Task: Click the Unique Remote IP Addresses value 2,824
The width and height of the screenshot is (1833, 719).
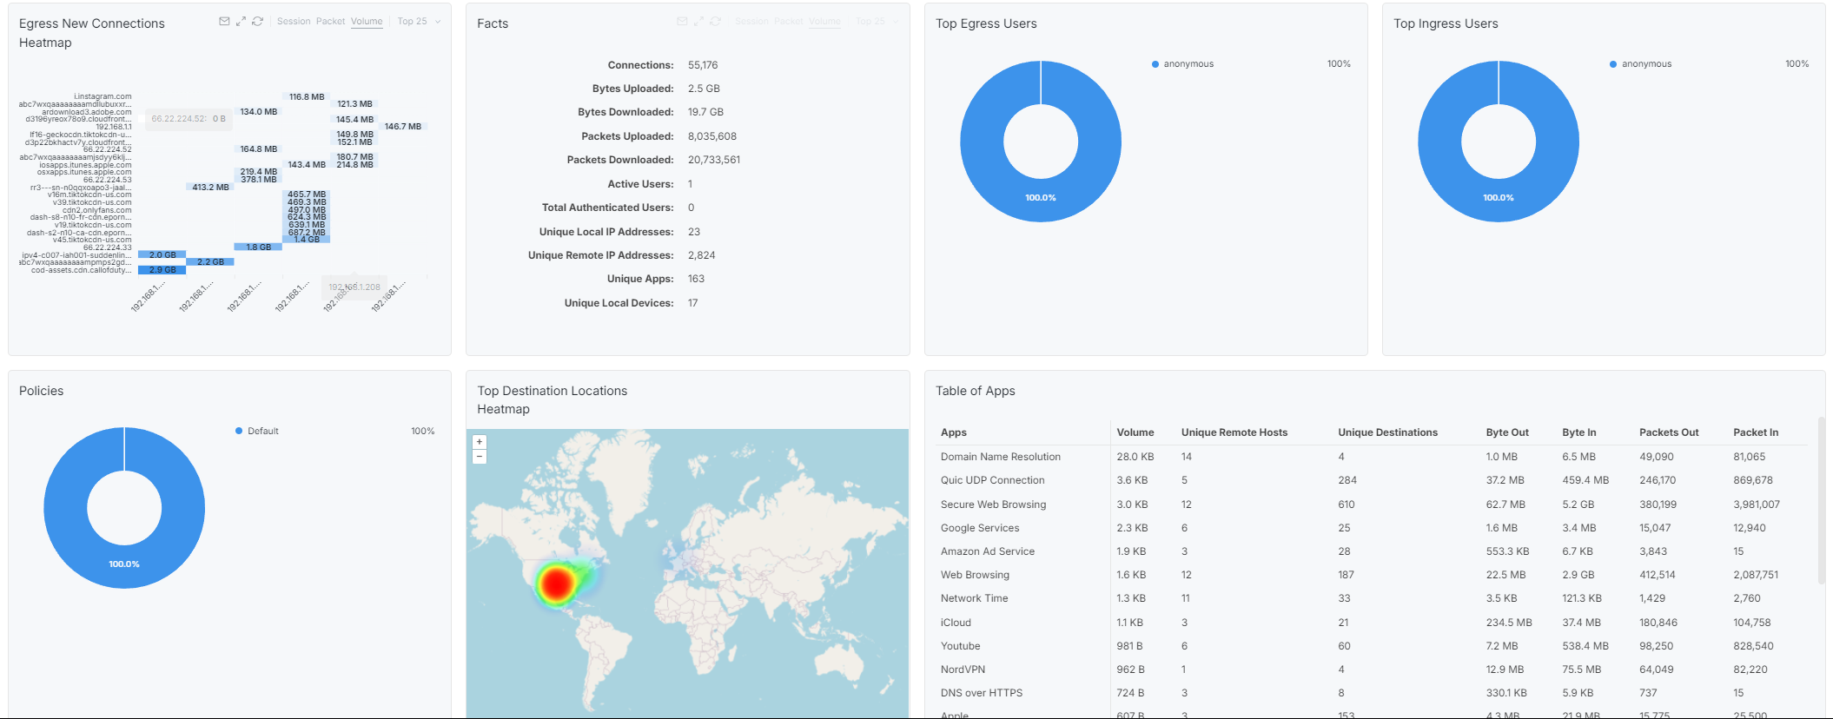Action: click(x=701, y=255)
